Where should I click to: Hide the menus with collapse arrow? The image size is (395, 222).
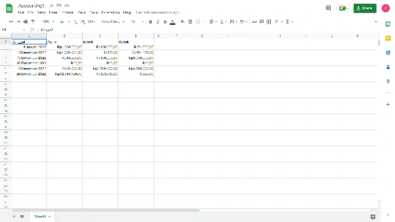click(x=376, y=22)
